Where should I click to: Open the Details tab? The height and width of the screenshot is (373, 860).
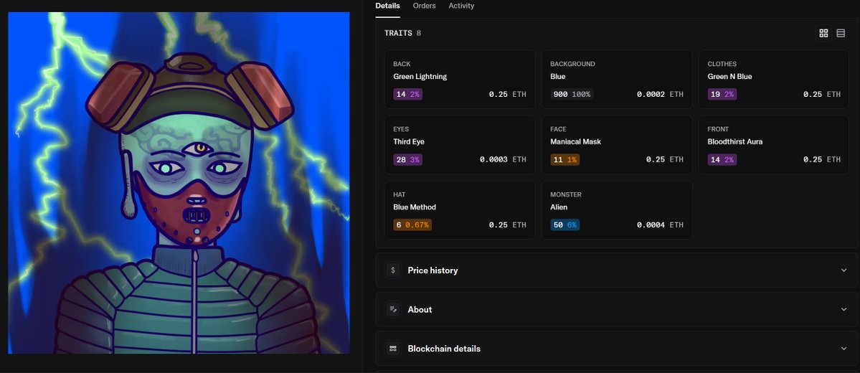[x=387, y=6]
